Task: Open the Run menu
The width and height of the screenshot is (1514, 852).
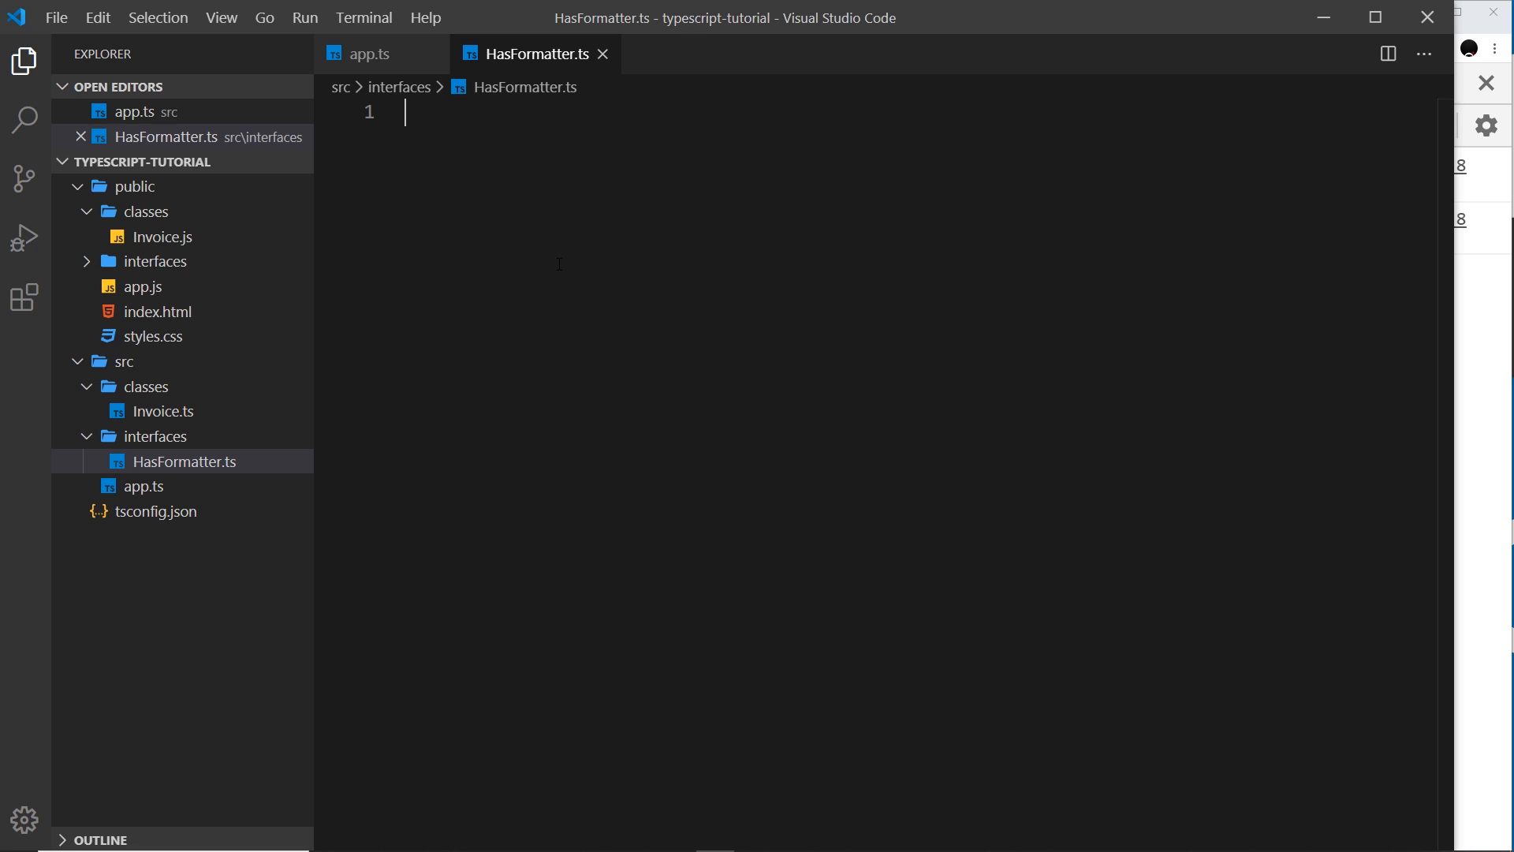Action: click(x=305, y=17)
